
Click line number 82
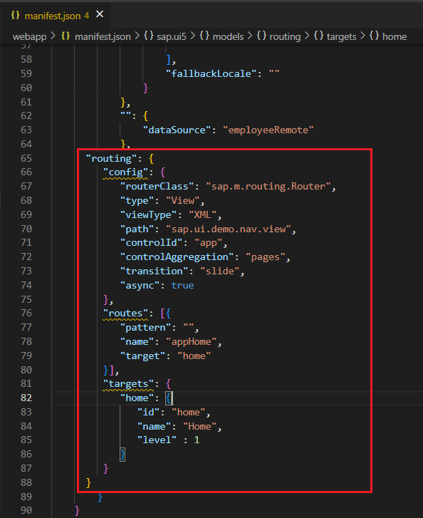pyautogui.click(x=26, y=398)
